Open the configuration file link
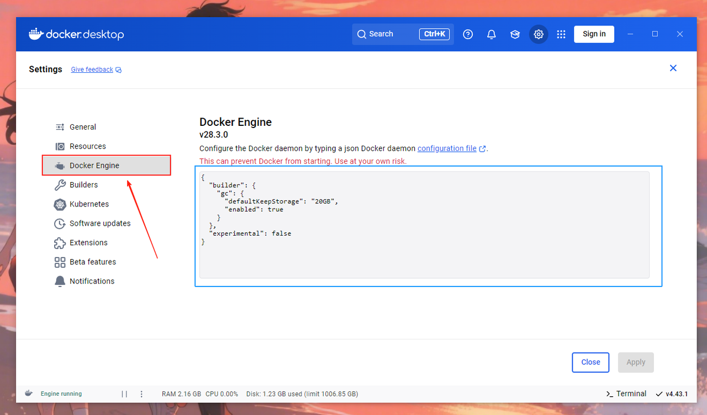Screen dimensions: 707x415 tap(447, 148)
